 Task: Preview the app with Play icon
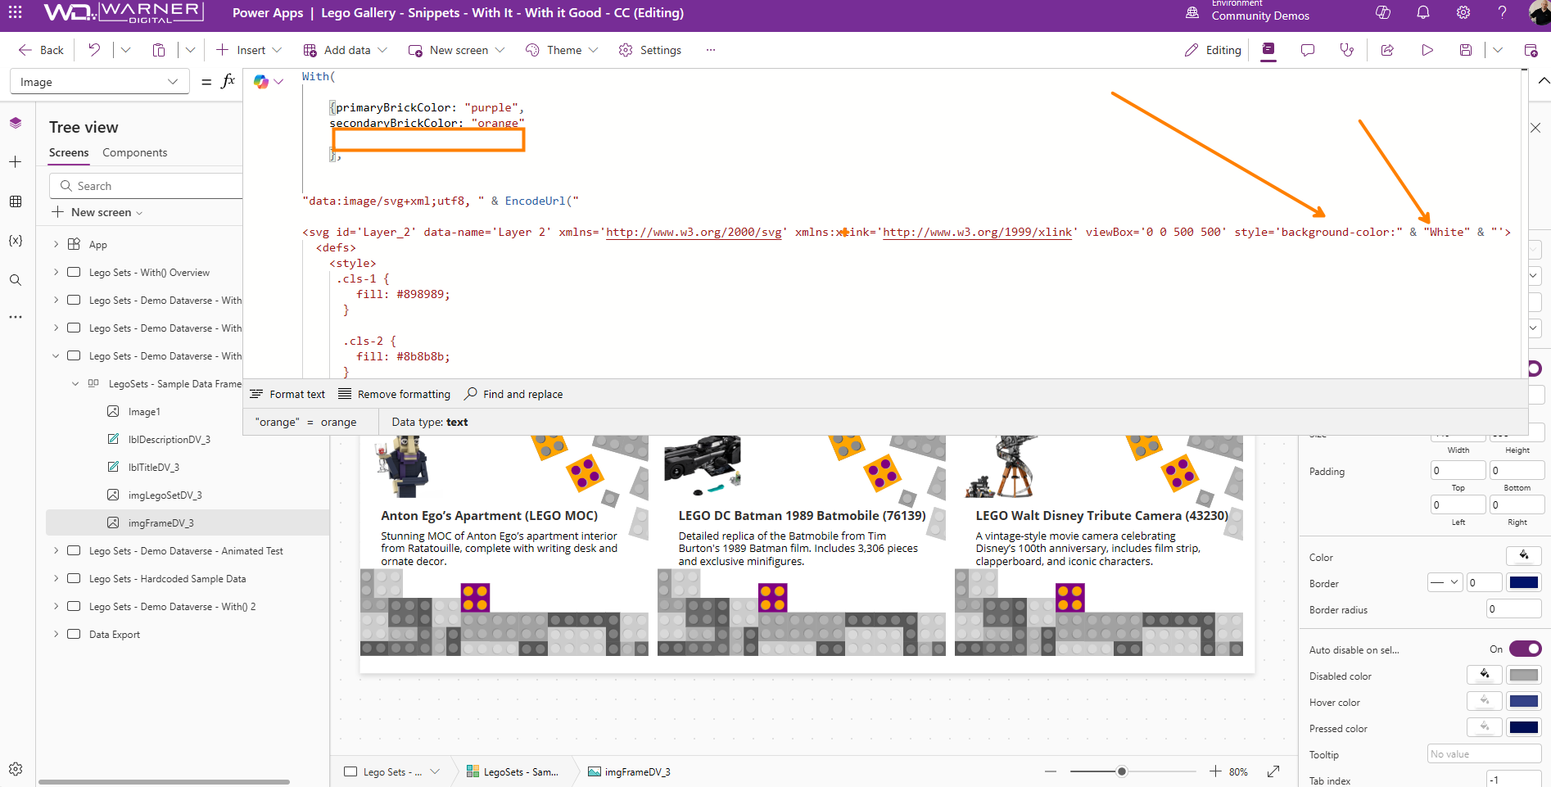(x=1427, y=50)
